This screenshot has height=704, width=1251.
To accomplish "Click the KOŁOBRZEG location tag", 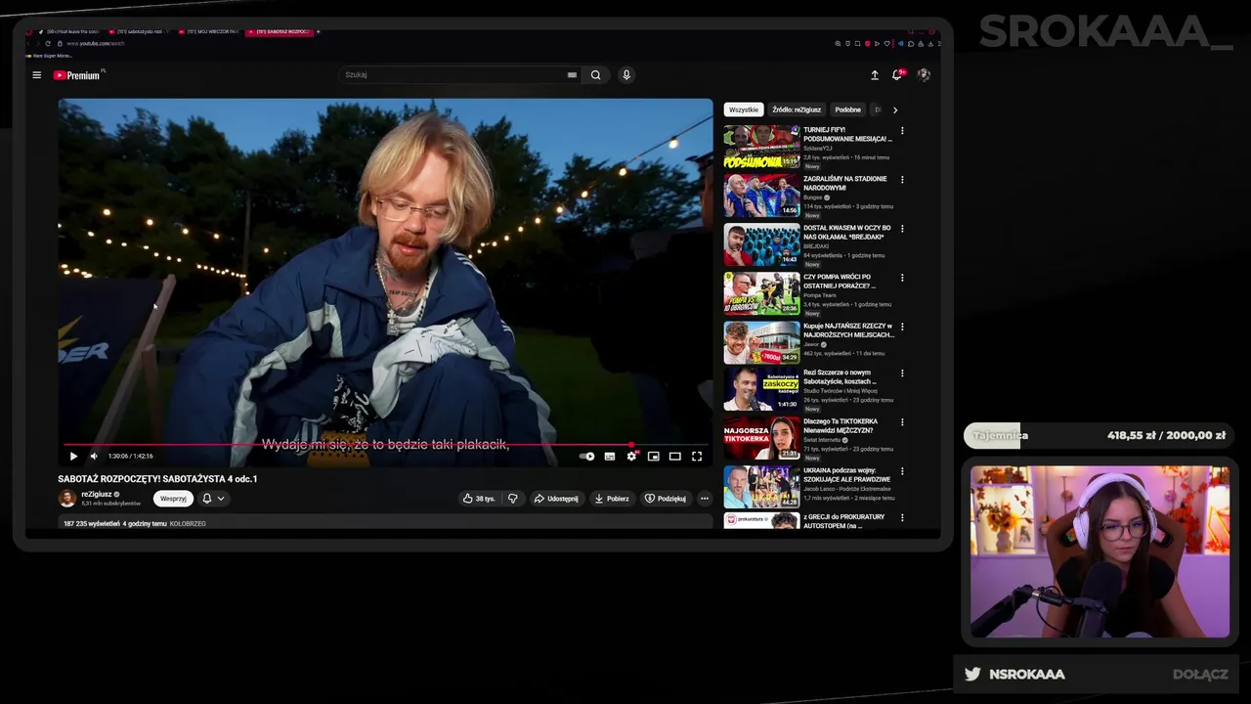I will pos(188,524).
